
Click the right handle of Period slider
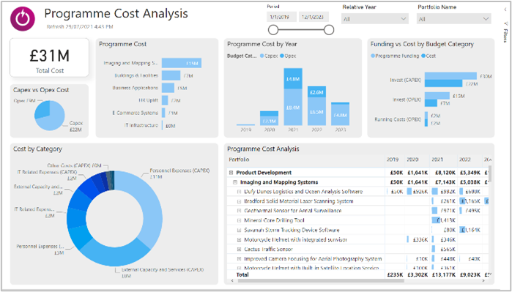pos(329,30)
